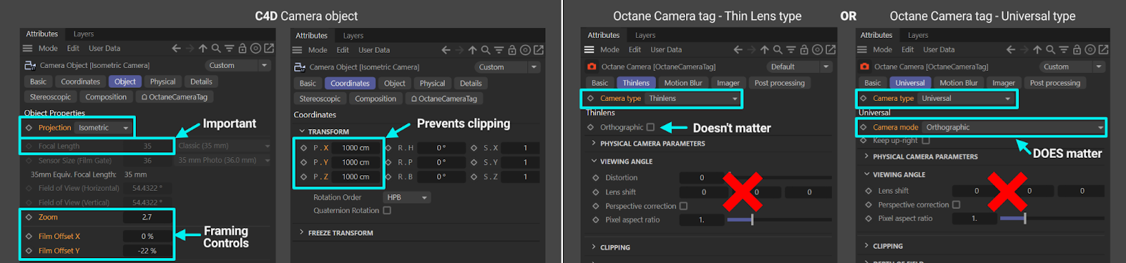
Task: Click the lock icon in Thin Lens panel
Action: (804, 50)
